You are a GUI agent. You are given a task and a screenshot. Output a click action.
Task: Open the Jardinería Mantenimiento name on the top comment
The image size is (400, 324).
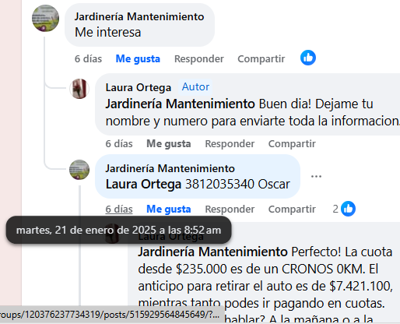click(x=139, y=16)
